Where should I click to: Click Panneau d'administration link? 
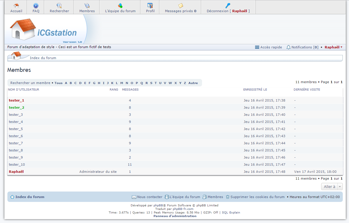(x=175, y=216)
